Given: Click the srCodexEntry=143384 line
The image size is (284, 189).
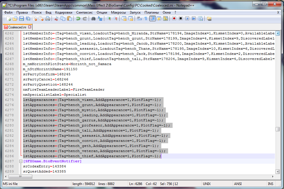Looking at the screenshot, I should click(x=44, y=166).
